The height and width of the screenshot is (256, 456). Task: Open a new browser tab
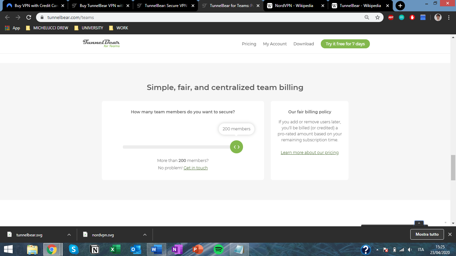click(400, 6)
